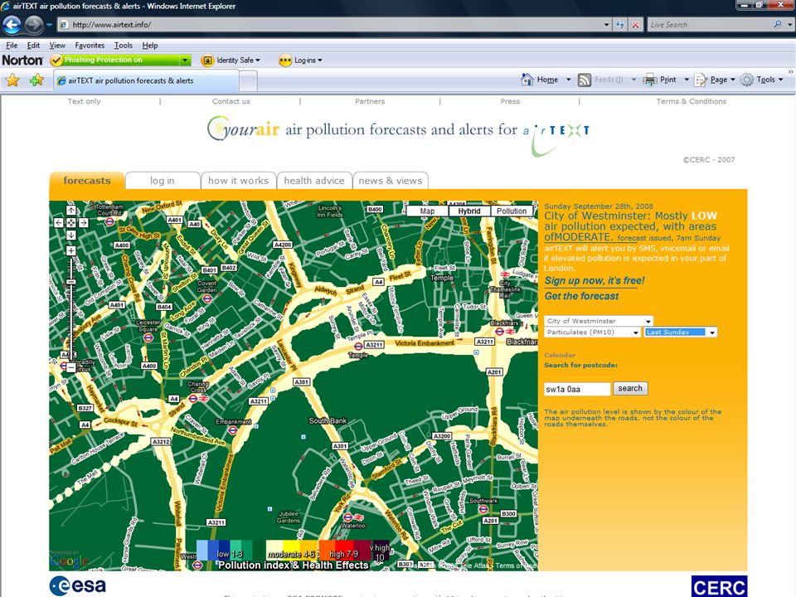
Task: Switch map view to Pollution
Action: pos(512,211)
